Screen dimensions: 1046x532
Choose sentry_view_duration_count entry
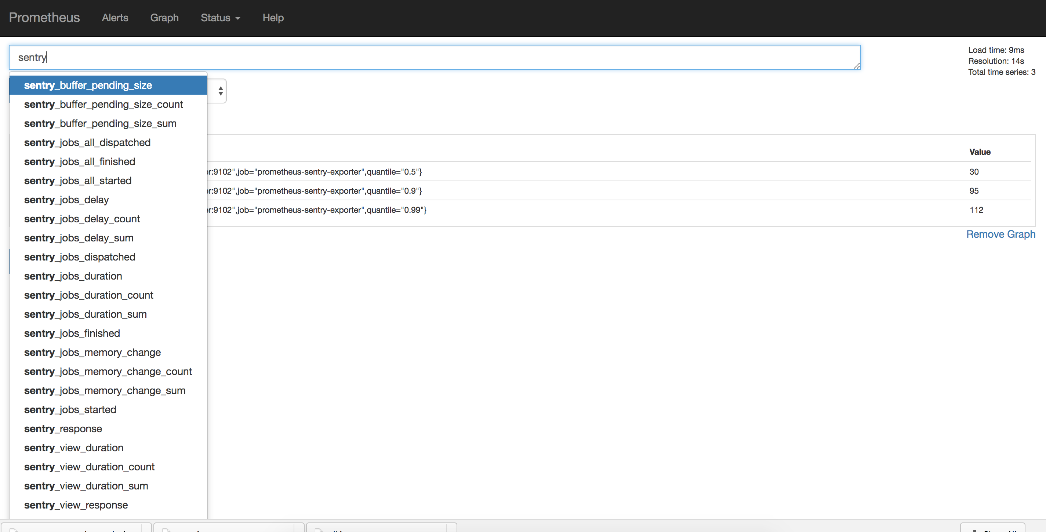pyautogui.click(x=89, y=467)
